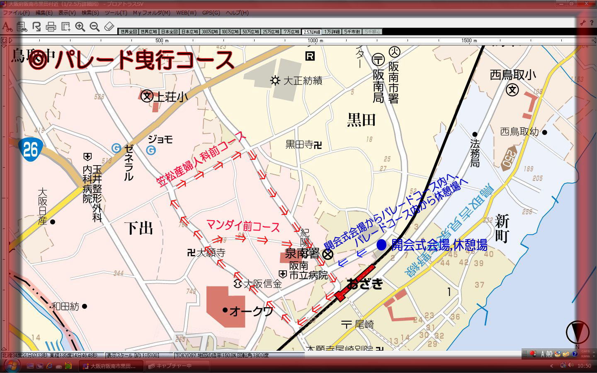Screen dimensions: 597x373
Task: Toggle the IME input mode 'A' indicator
Action: pos(543,354)
